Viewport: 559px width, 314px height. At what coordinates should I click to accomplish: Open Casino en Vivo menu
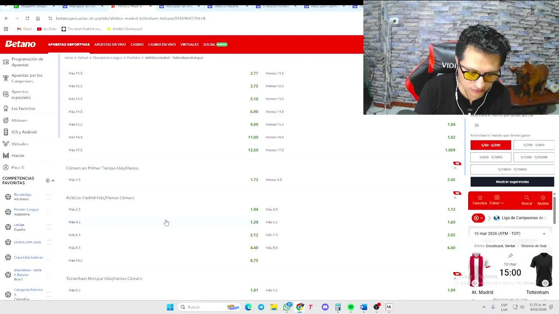pos(162,44)
